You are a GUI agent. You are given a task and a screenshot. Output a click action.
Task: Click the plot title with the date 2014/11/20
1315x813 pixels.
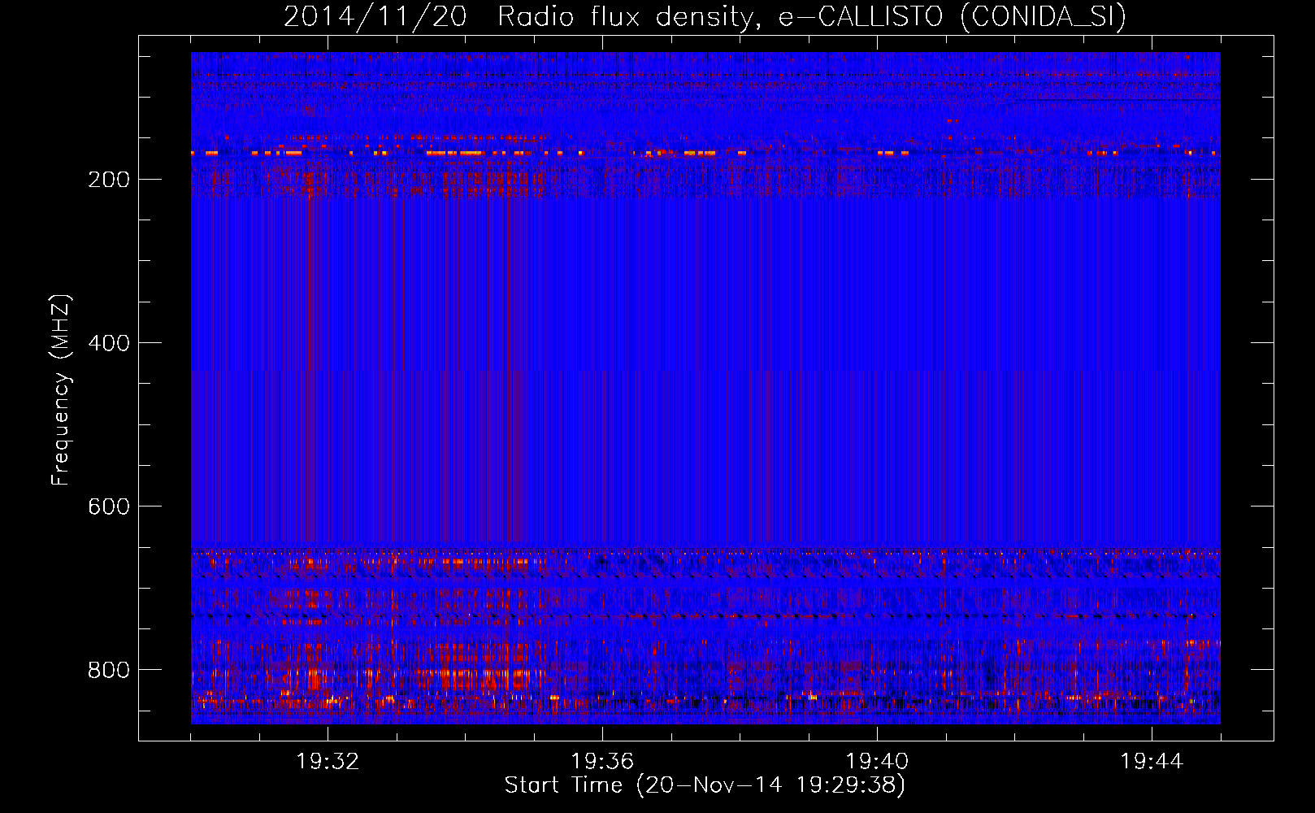pyautogui.click(x=705, y=16)
